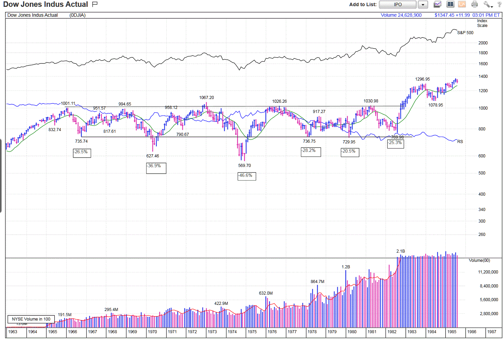The image size is (503, 339).
Task: Click the 729.95 low price label
Action: 349,142
